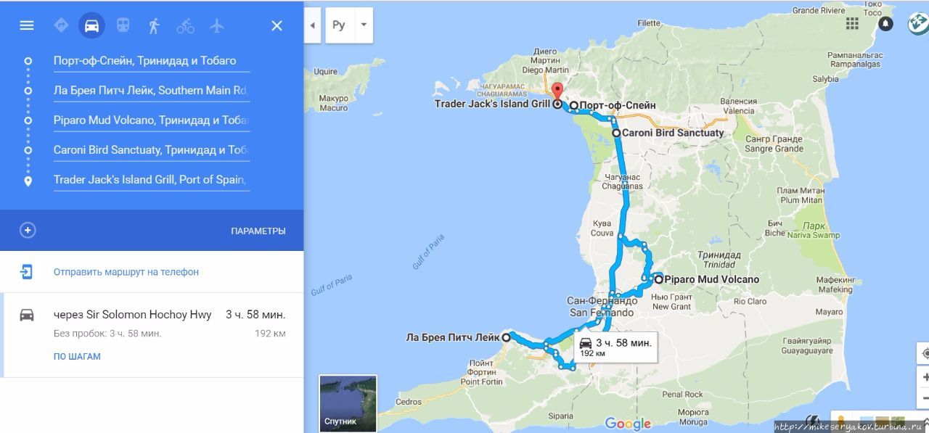Edit the Порт-оф-Спейн starting point field
The image size is (929, 433).
click(x=152, y=61)
